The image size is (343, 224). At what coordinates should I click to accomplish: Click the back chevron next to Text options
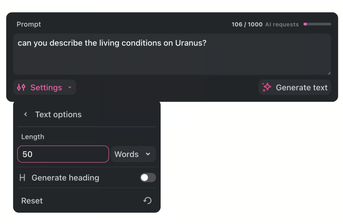click(26, 114)
